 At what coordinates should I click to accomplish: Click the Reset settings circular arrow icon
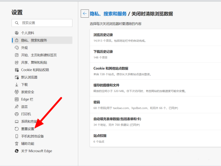[x=17, y=129]
